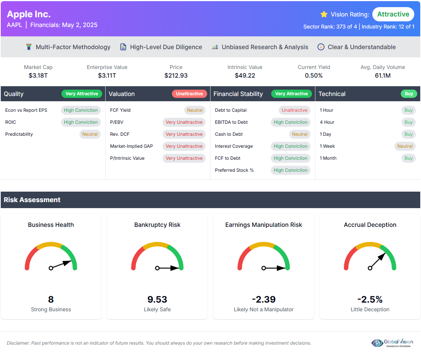421x354 pixels.
Task: Toggle the High Conviction badge on ROIC
Action: (81, 122)
